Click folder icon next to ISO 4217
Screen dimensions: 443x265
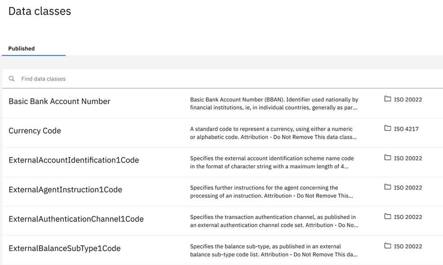click(388, 128)
